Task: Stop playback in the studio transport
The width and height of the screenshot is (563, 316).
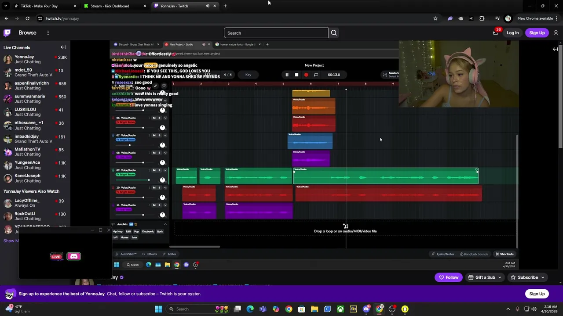Action: [296, 75]
